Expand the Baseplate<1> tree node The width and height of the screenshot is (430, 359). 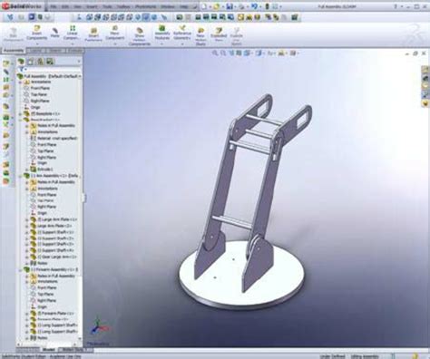[x=21, y=114]
